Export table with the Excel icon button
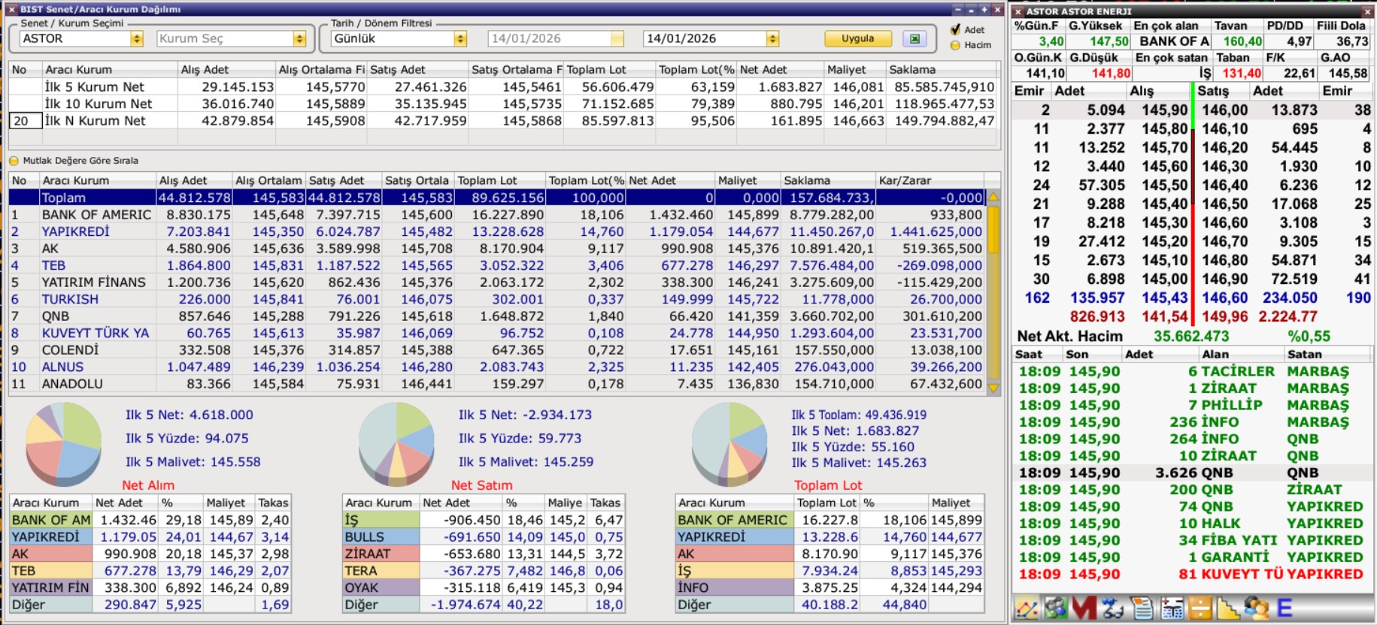Viewport: 1377px width, 625px height. tap(914, 38)
